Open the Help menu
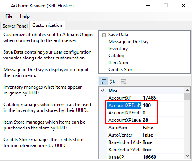 (24, 16)
